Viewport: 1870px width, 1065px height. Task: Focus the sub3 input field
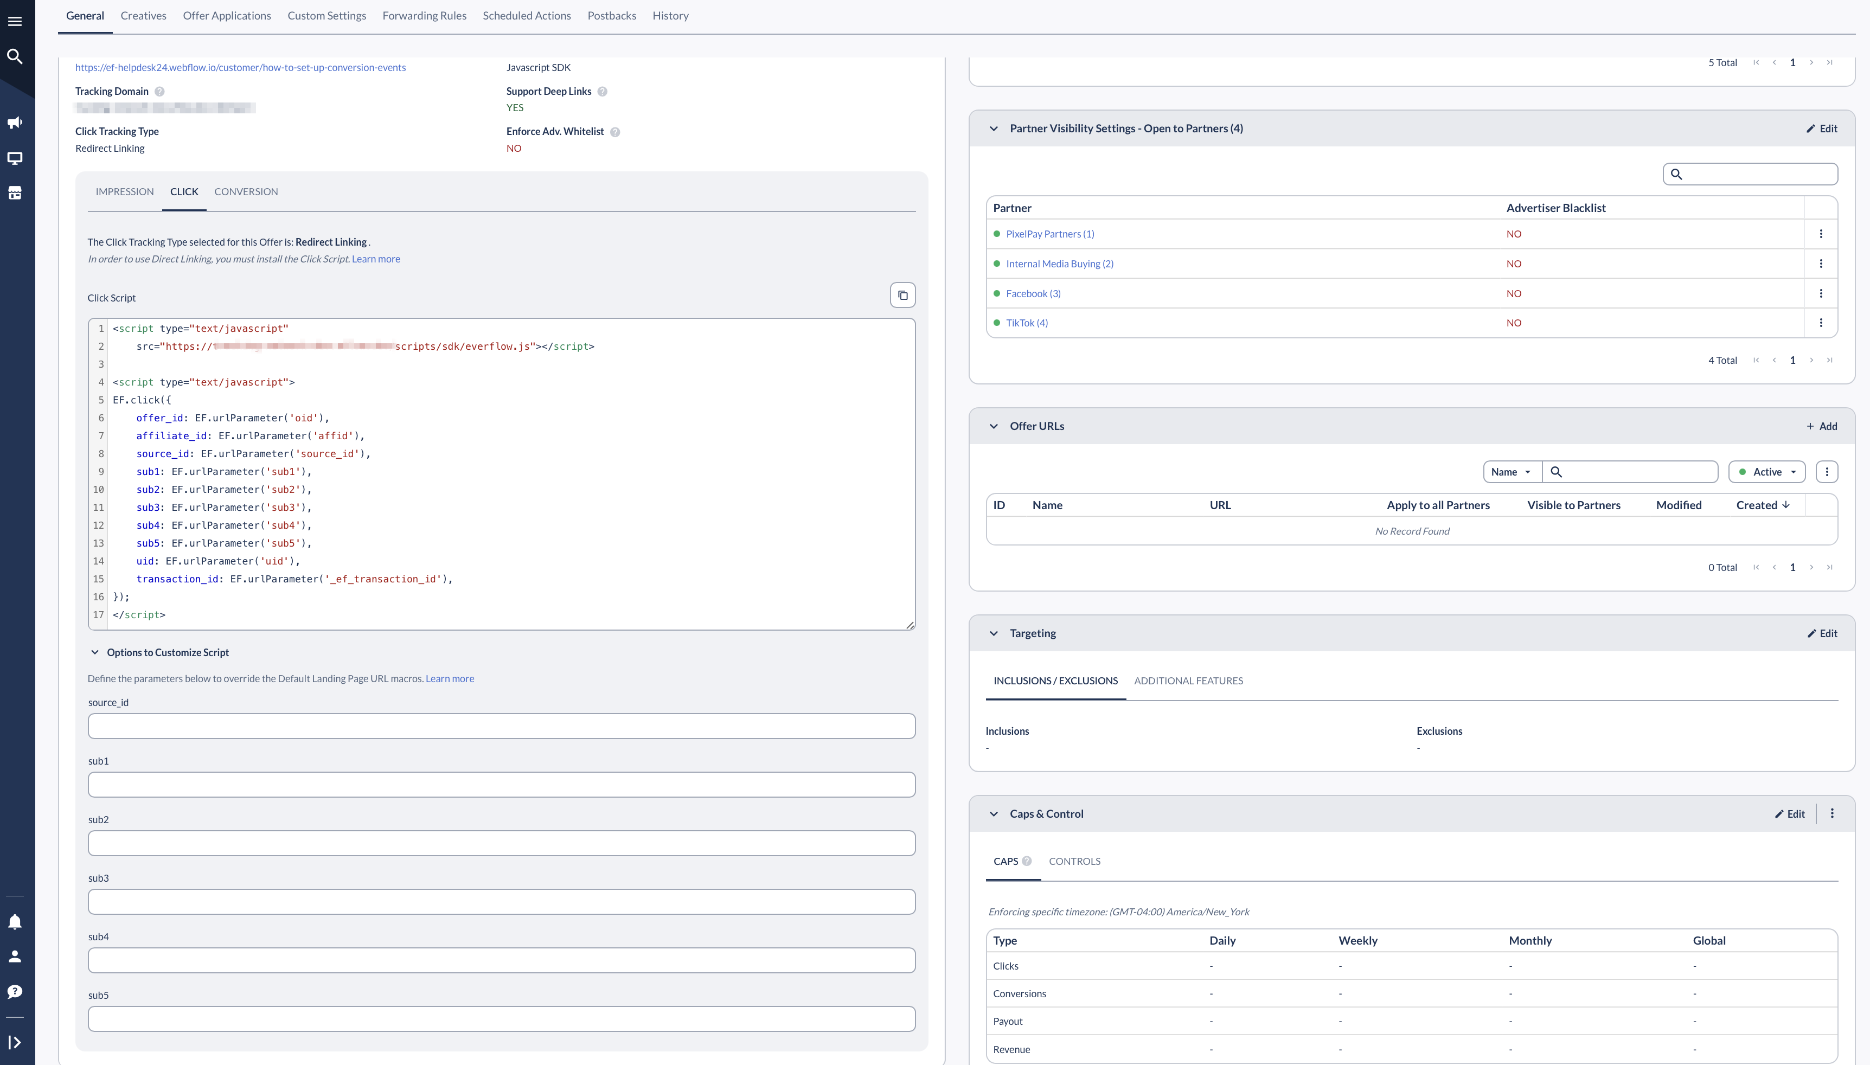[x=502, y=902]
